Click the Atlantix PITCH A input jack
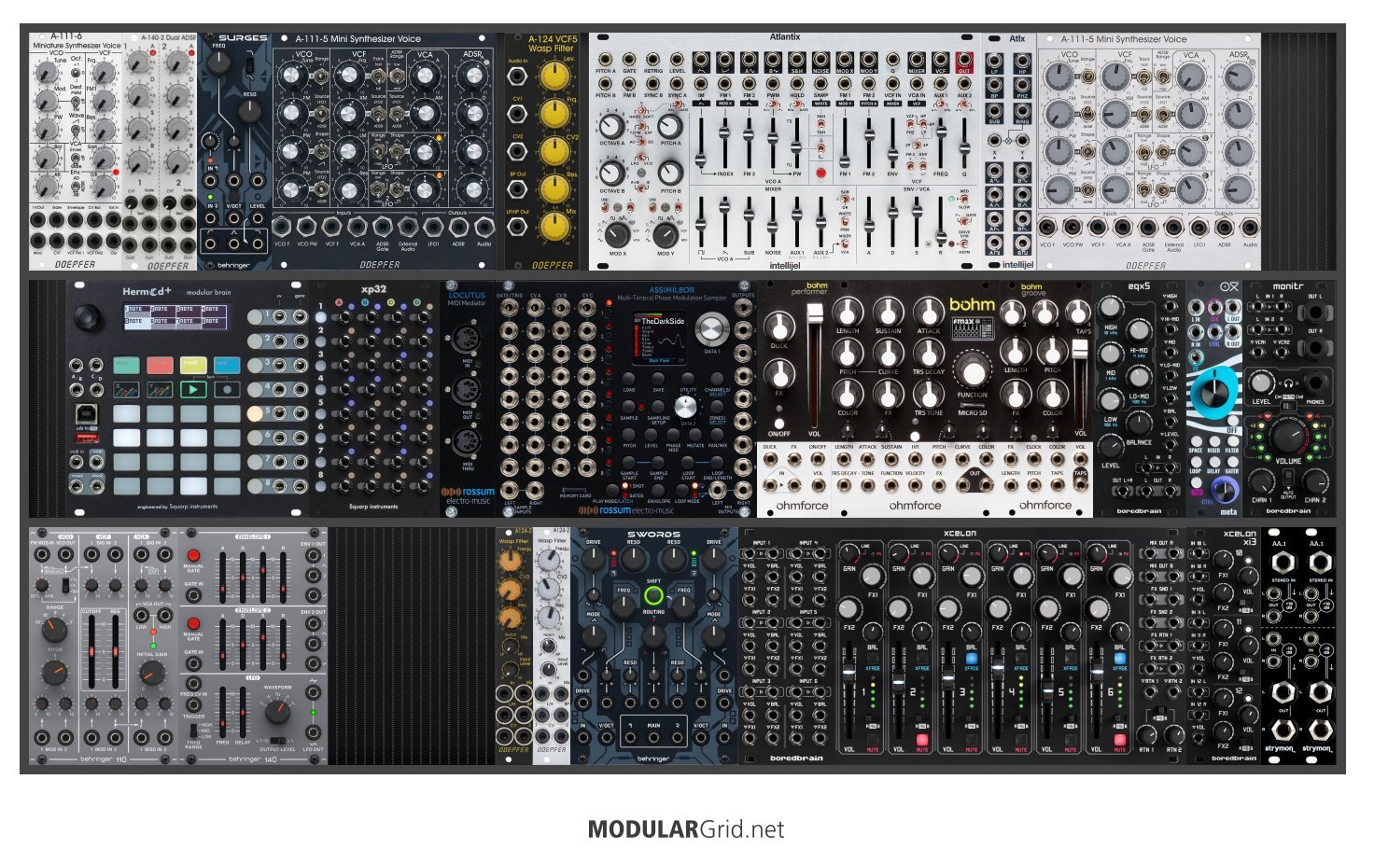The height and width of the screenshot is (849, 1374). click(x=605, y=59)
